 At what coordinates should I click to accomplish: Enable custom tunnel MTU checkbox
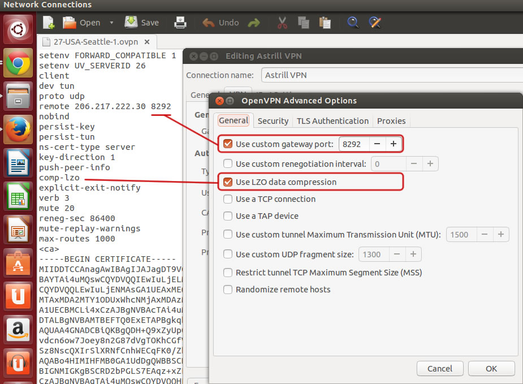coord(228,235)
